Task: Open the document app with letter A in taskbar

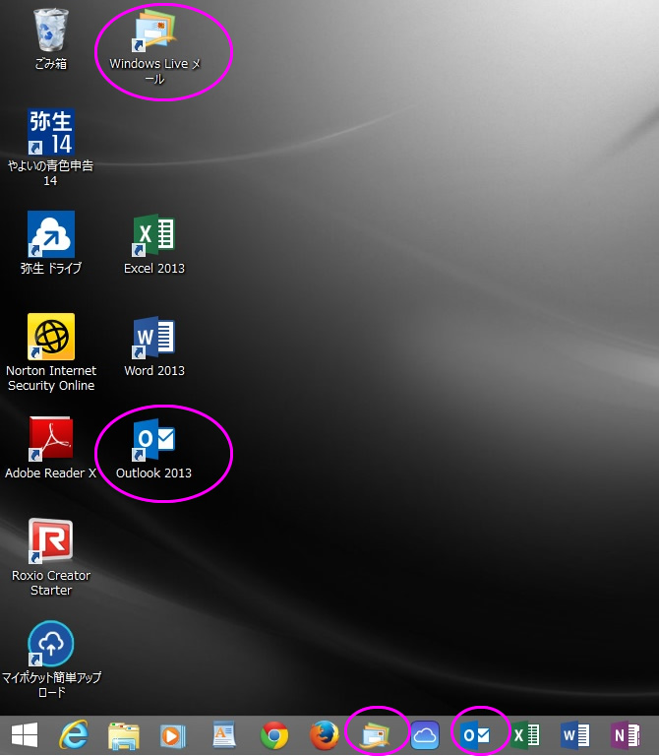Action: coord(224,735)
